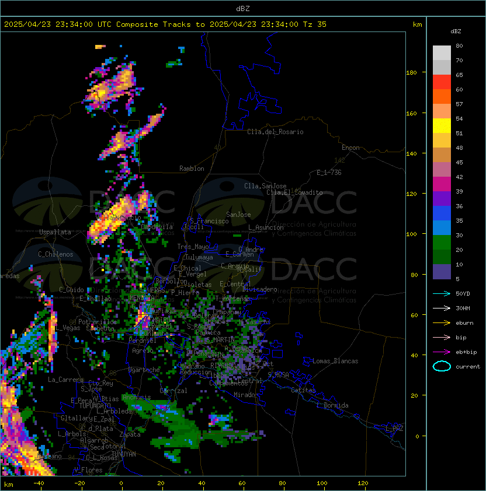The image size is (486, 491).
Task: Click the 'Encon' place label
Action: tap(350, 148)
